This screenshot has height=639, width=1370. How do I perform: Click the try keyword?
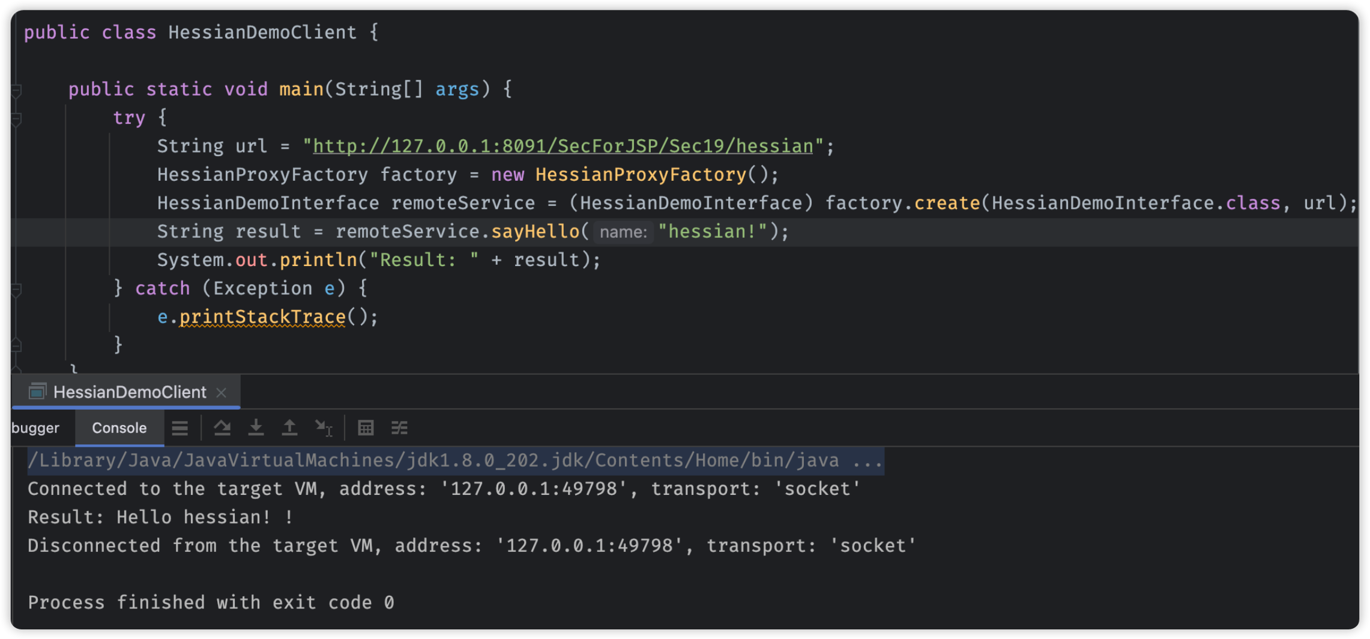click(x=129, y=118)
